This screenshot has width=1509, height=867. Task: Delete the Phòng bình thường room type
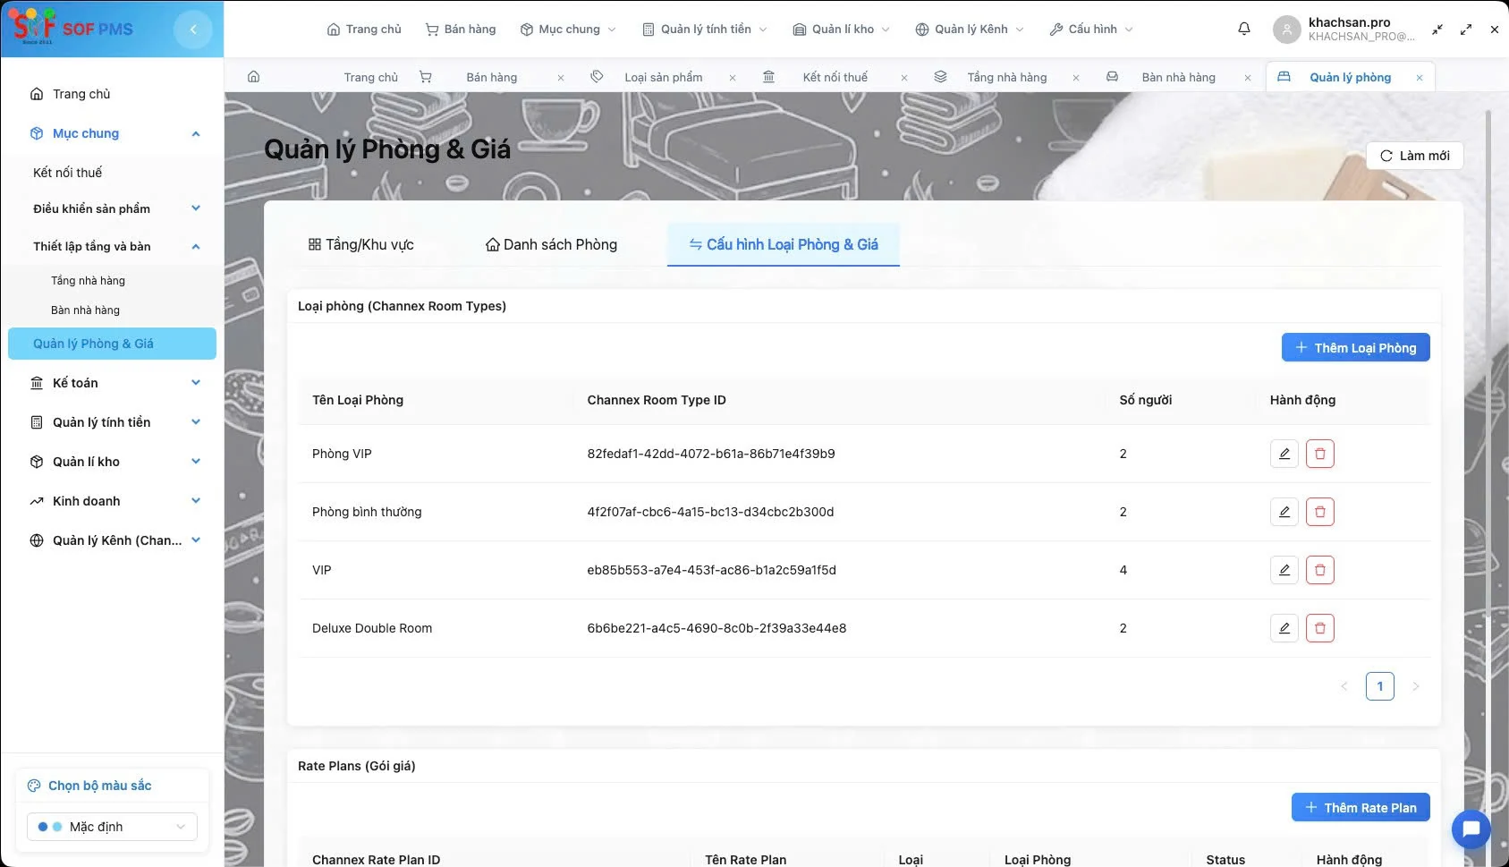(1319, 512)
